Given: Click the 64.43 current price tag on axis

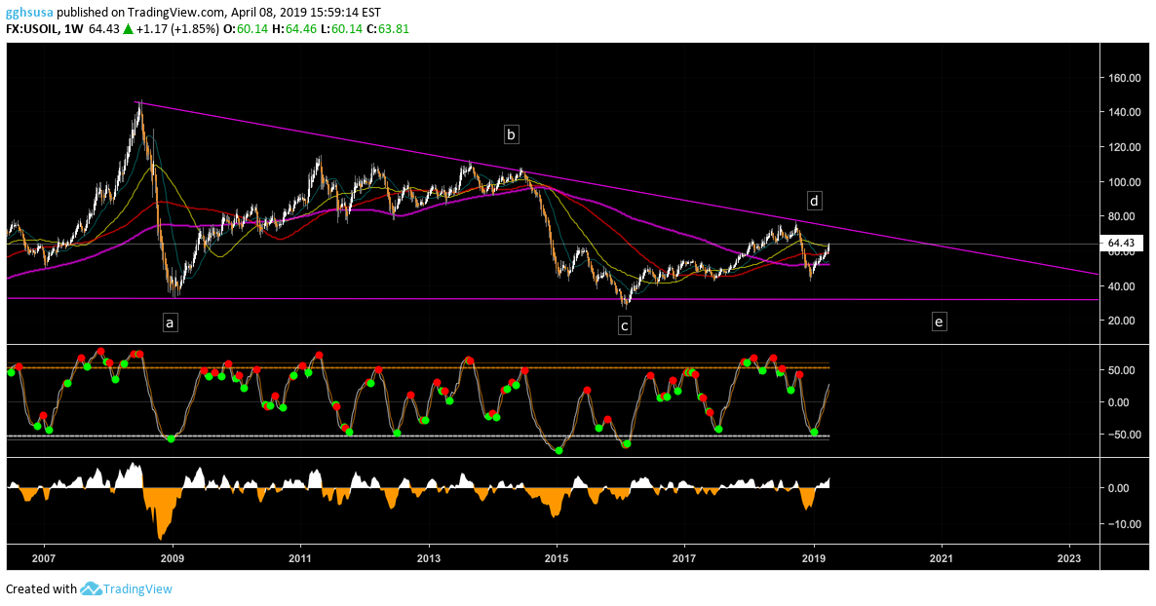Looking at the screenshot, I should (x=1121, y=244).
